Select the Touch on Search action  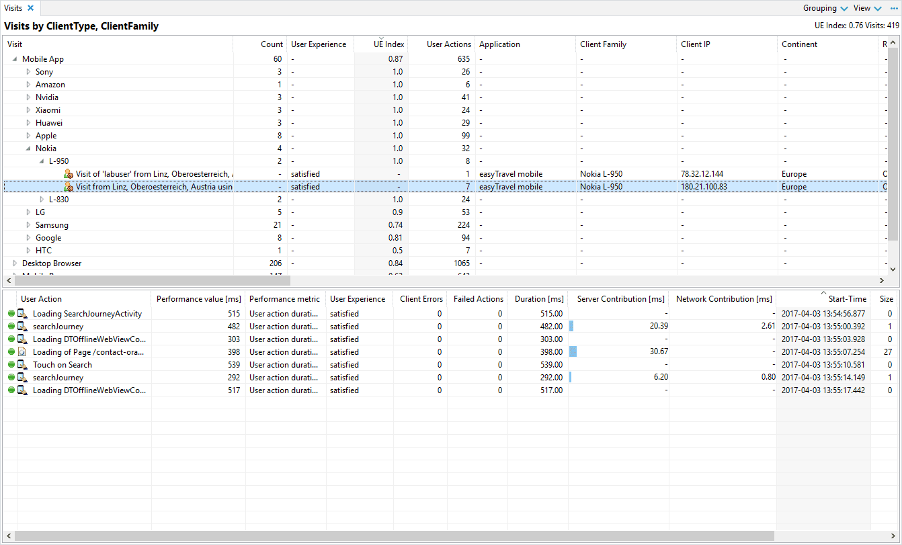[x=450, y=365]
